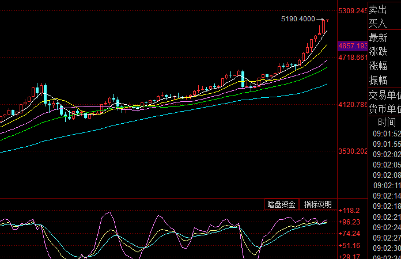Select the 最新 label in quote panel
Image resolution: width=401 pixels, height=259 pixels.
378,38
